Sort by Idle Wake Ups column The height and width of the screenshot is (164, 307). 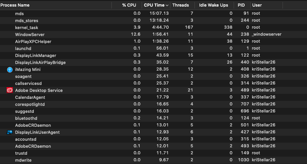click(x=214, y=5)
